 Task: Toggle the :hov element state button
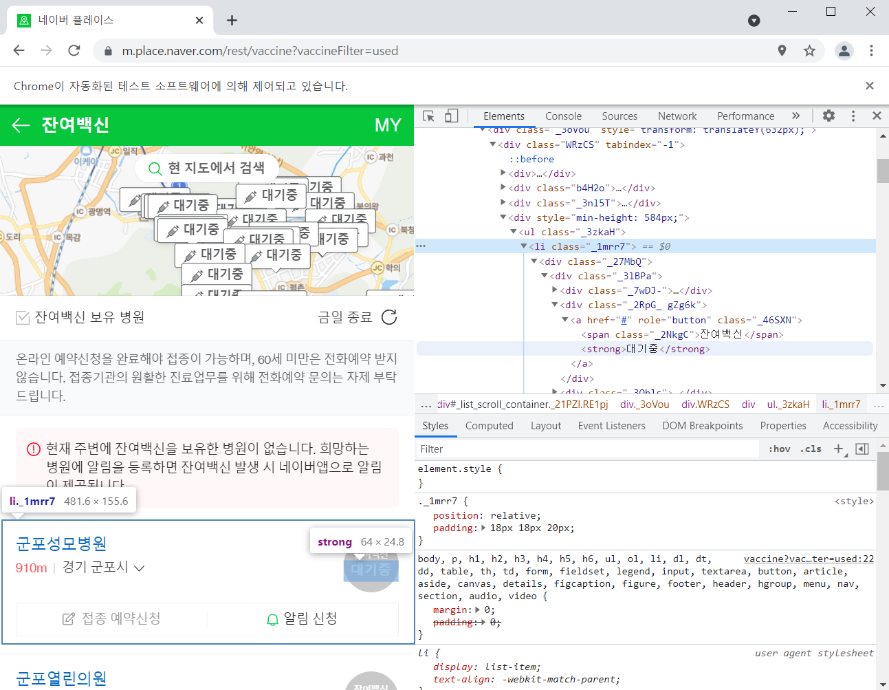coord(779,449)
